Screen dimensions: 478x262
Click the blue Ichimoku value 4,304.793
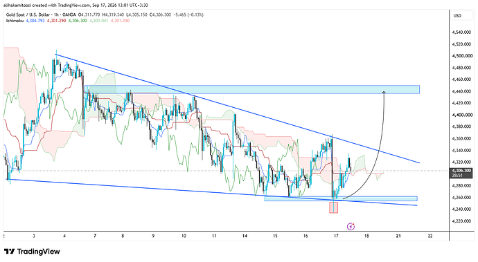click(35, 21)
